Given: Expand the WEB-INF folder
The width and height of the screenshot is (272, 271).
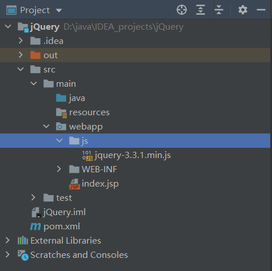Looking at the screenshot, I should tap(59, 169).
